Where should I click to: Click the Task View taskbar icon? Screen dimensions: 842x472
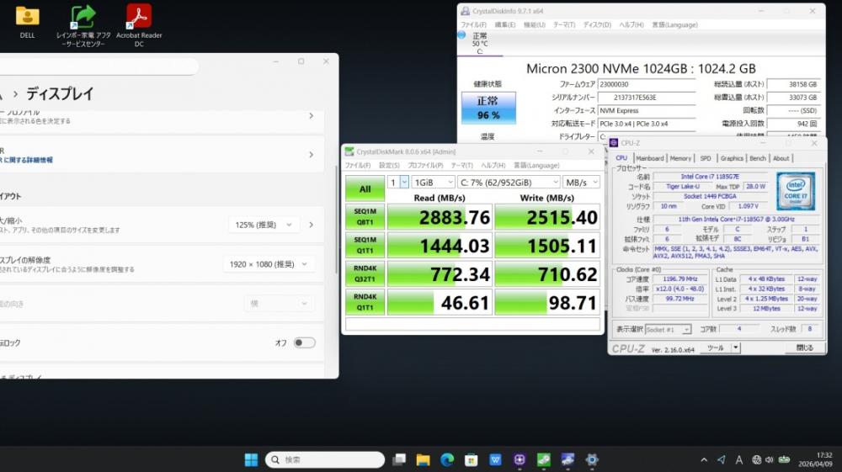tap(399, 459)
